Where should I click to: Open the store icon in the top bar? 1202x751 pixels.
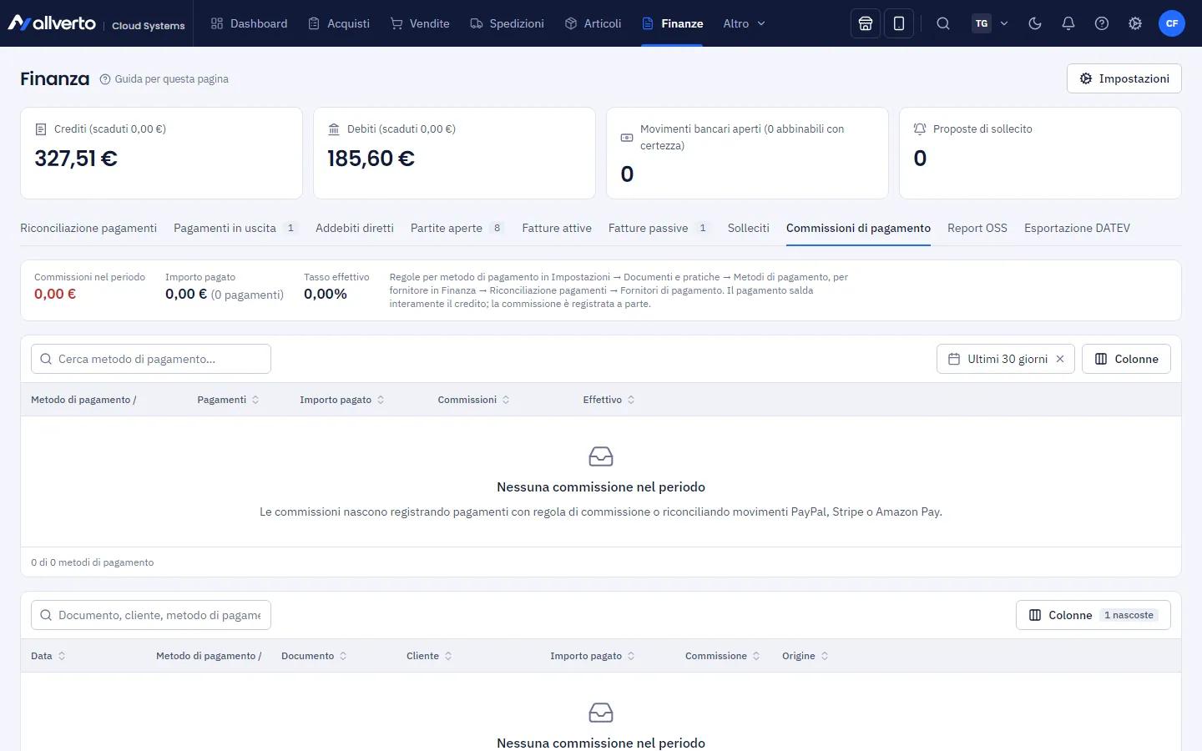866,23
